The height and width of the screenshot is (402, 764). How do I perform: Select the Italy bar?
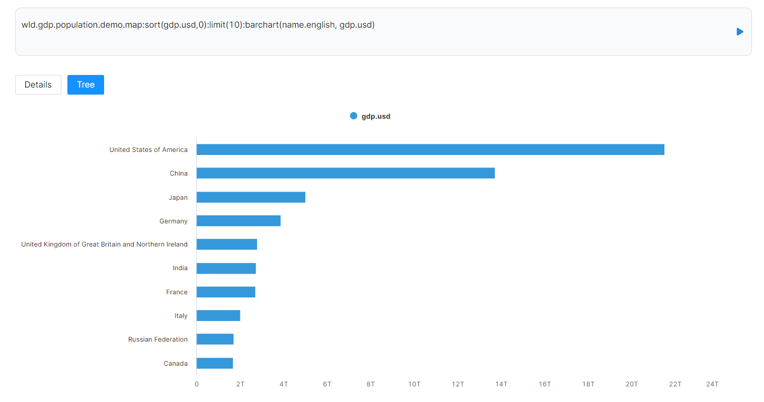(x=218, y=315)
